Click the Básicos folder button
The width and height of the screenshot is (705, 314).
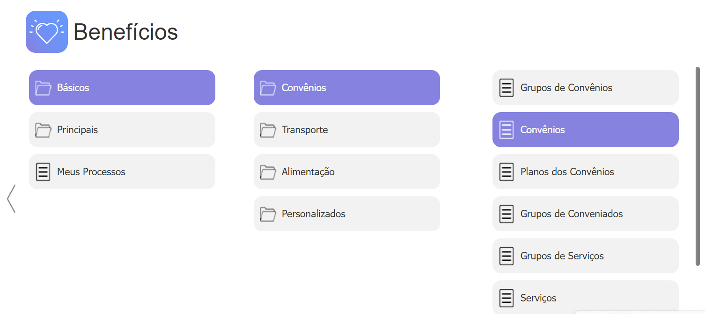pos(122,88)
